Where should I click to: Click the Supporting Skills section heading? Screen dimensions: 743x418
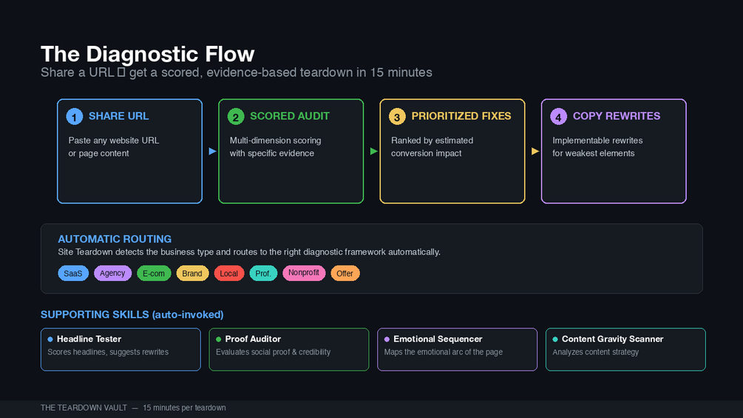[132, 314]
